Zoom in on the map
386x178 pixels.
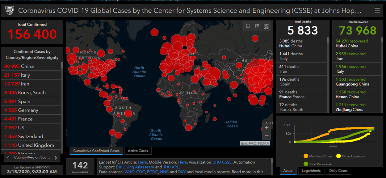[267, 128]
